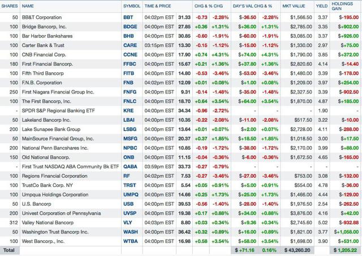Image resolution: width=362 pixels, height=256 pixels.
Task: Select First Financial Bancorp. name cell
Action: [48, 64]
